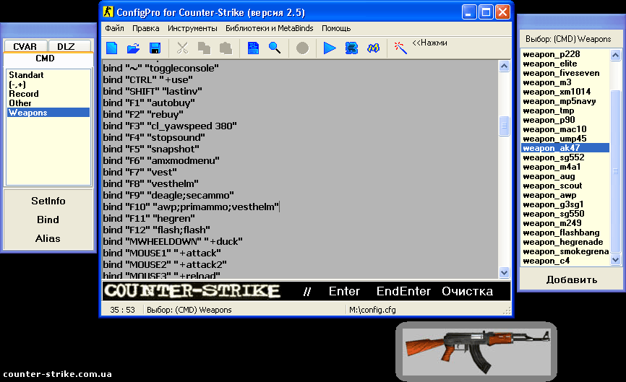Select weapon_fiveseven in the list
Screen dimensions: 626x382
coord(565,73)
